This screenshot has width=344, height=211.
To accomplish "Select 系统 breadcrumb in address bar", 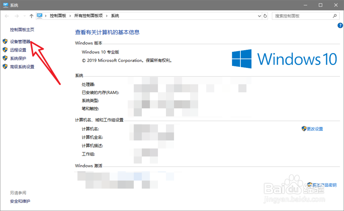I will pyautogui.click(x=115, y=16).
